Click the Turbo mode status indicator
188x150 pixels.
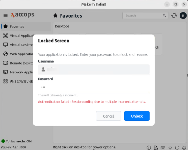pyautogui.click(x=16, y=141)
